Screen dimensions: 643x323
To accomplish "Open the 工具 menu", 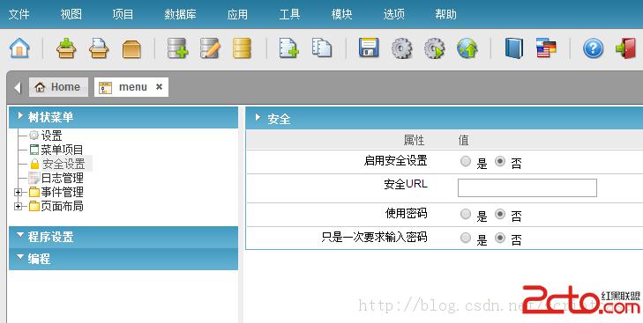I will tap(289, 14).
